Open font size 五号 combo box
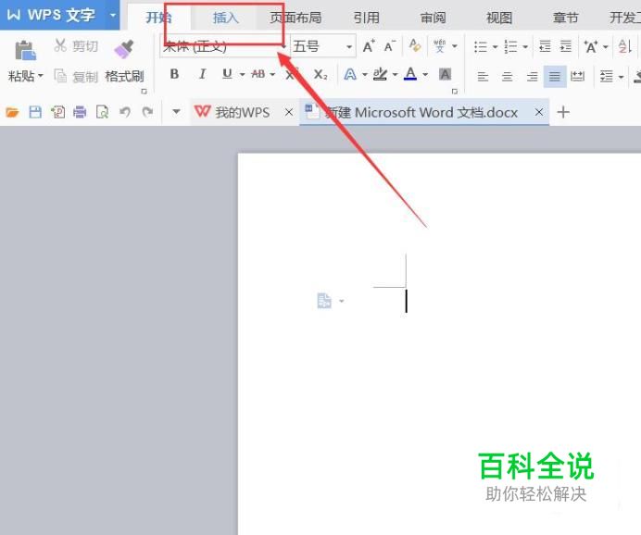 (x=323, y=46)
